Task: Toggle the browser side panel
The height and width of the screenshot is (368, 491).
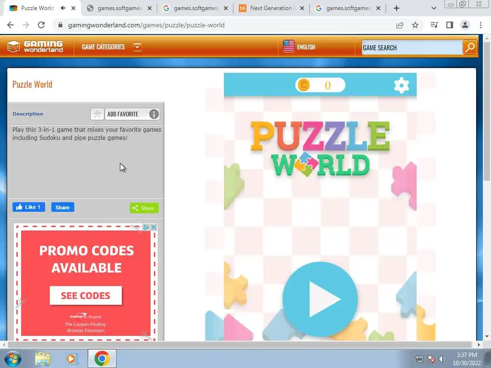Action: (x=450, y=25)
